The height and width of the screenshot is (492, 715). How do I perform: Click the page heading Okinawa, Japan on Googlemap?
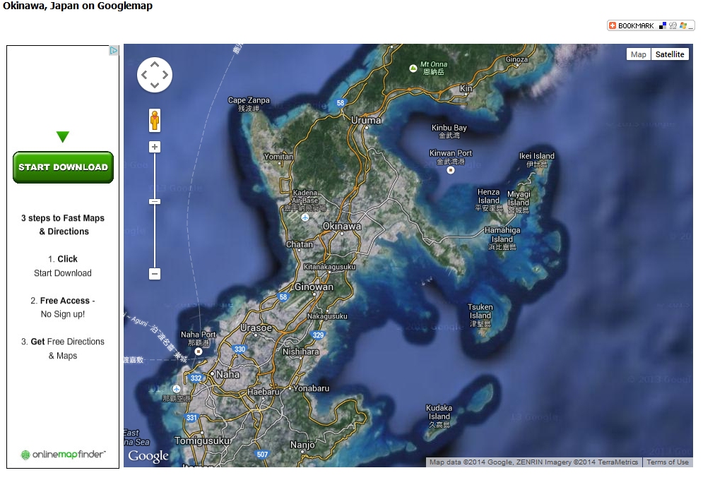point(78,6)
